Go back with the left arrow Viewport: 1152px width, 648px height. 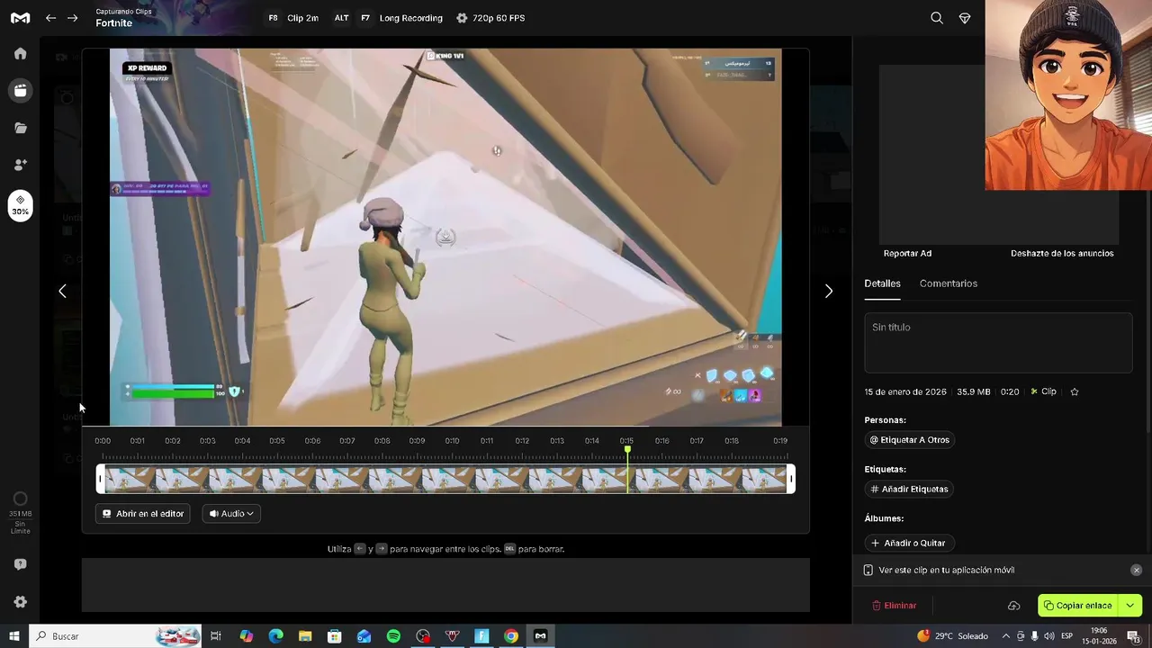51,18
